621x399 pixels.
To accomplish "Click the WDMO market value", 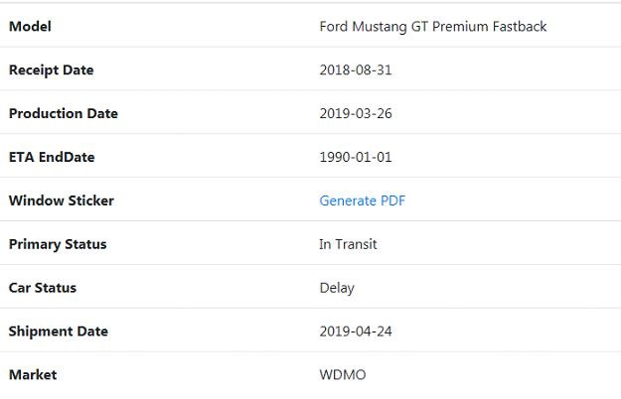I will pyautogui.click(x=343, y=375).
